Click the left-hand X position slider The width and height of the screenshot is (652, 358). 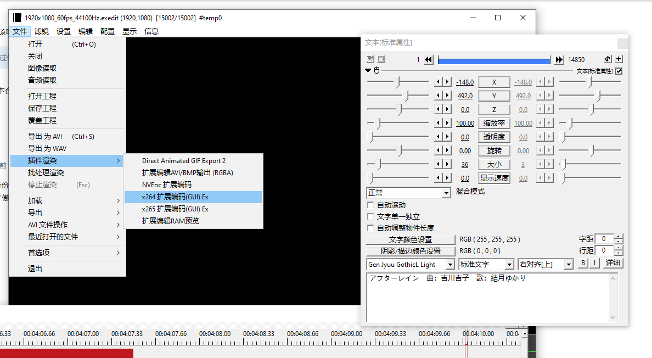point(398,82)
